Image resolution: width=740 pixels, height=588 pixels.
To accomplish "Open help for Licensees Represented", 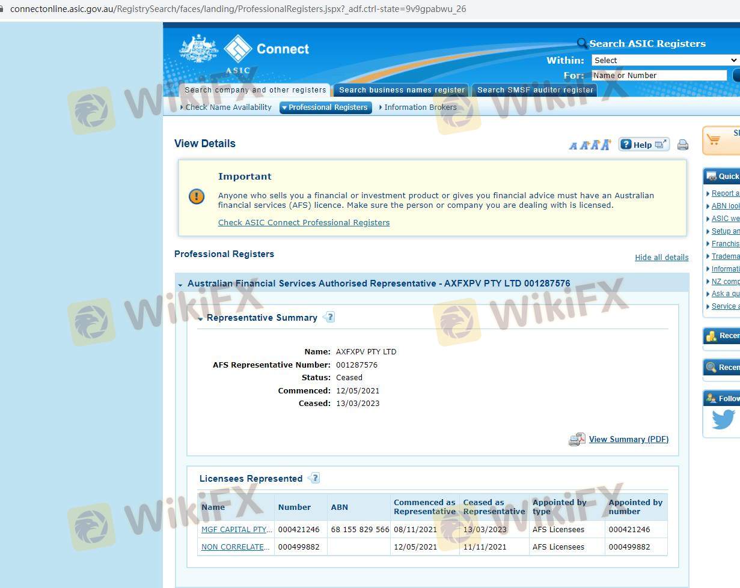I will tap(314, 478).
